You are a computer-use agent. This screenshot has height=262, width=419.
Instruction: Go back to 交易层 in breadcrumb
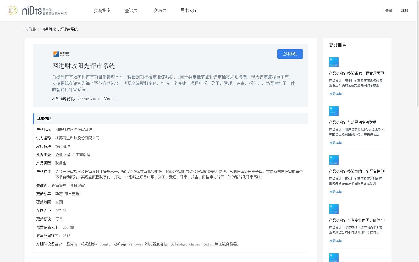click(30, 29)
